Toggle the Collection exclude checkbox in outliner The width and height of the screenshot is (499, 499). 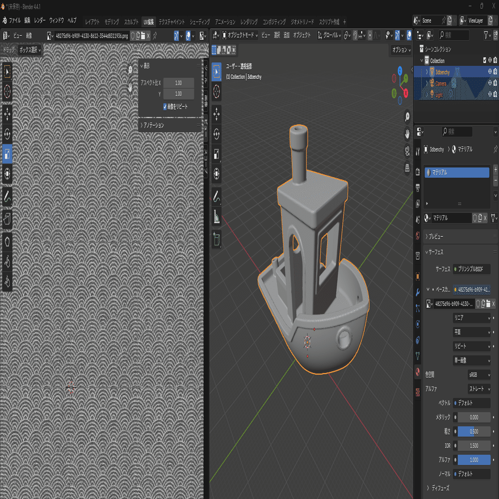tap(484, 60)
